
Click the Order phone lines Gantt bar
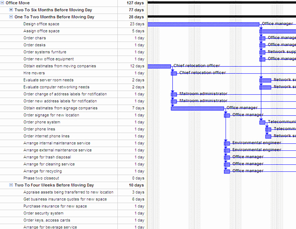(268, 129)
